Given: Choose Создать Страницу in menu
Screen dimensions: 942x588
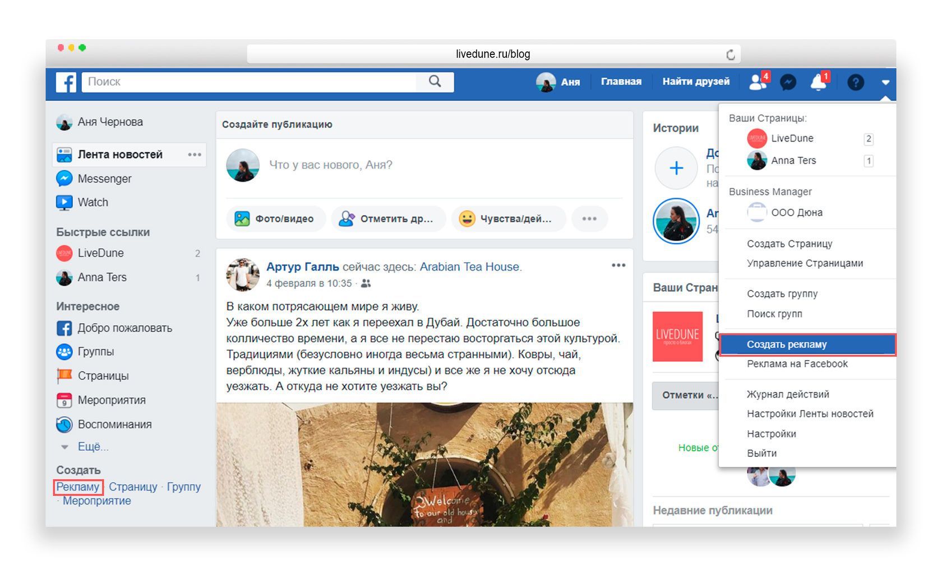Looking at the screenshot, I should point(789,244).
